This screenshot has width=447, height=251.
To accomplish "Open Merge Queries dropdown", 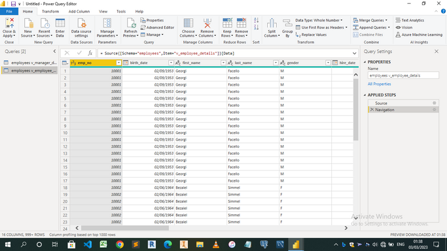I will click(x=370, y=20).
